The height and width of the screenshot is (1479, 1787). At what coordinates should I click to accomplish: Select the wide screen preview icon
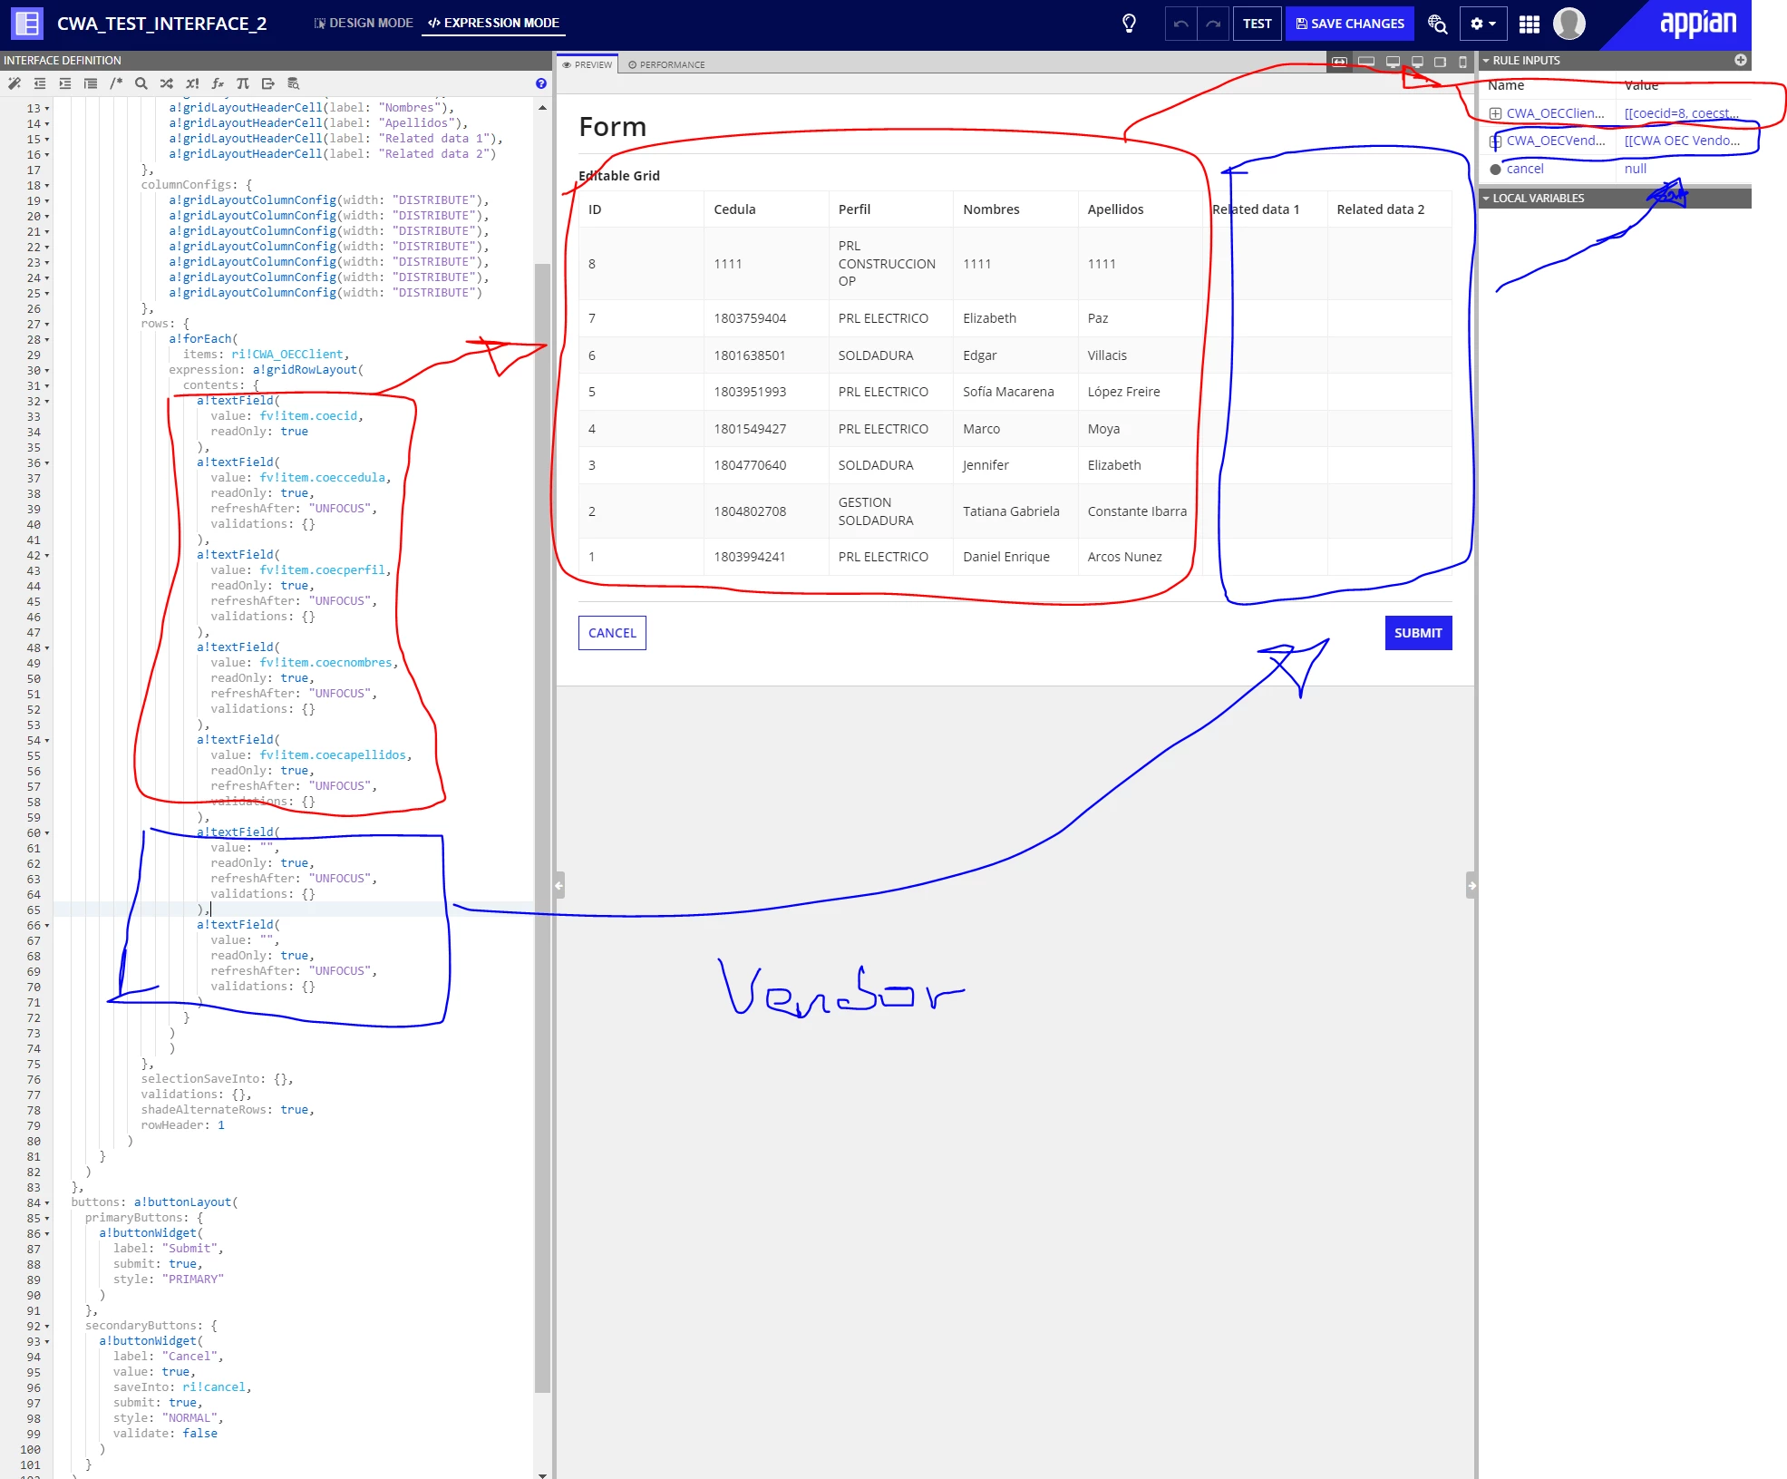[1366, 62]
